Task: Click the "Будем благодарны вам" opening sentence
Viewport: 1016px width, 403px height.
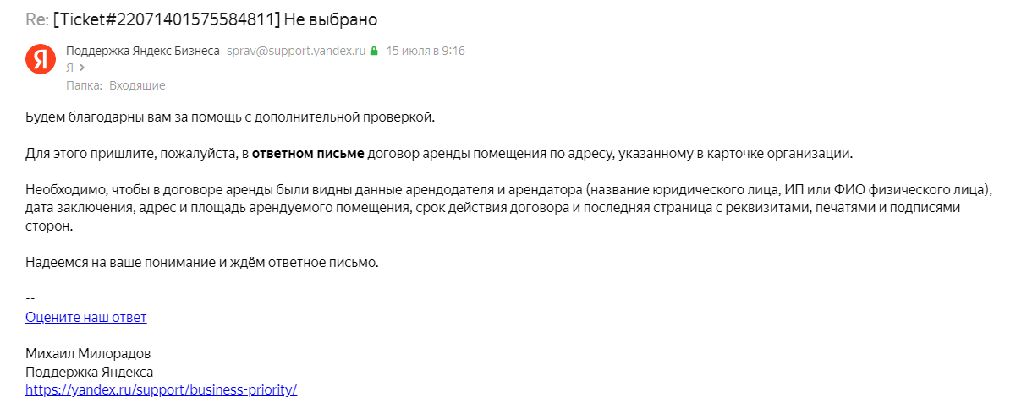Action: point(229,116)
